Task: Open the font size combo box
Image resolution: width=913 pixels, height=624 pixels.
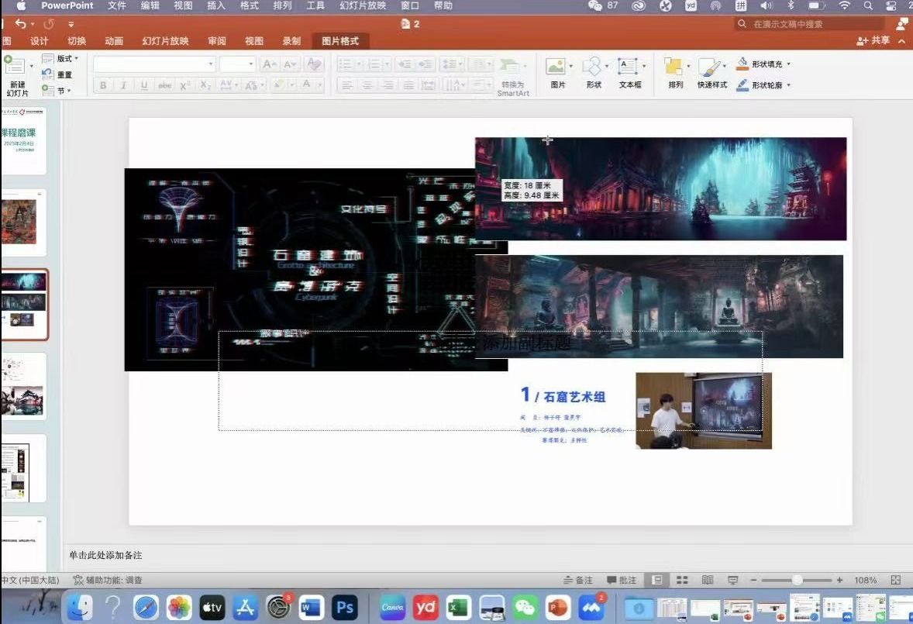Action: tap(237, 64)
